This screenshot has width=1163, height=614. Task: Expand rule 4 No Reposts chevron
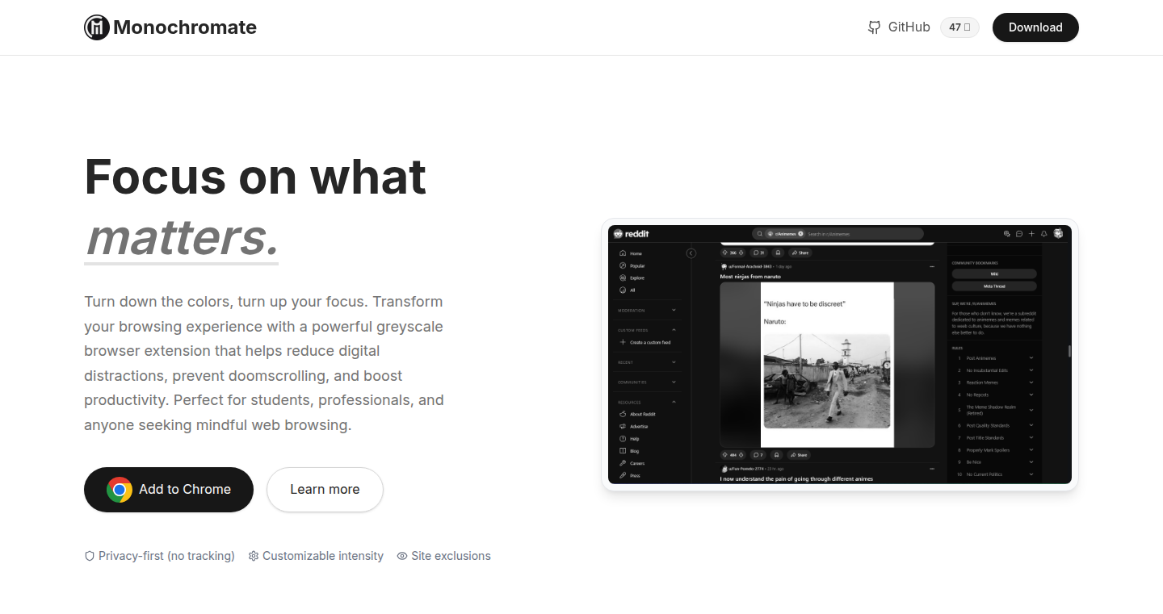point(1031,395)
